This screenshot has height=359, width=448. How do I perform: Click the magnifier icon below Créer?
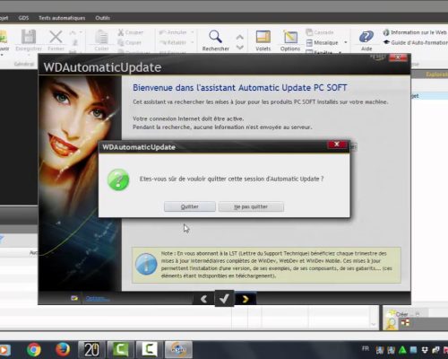coord(392,324)
